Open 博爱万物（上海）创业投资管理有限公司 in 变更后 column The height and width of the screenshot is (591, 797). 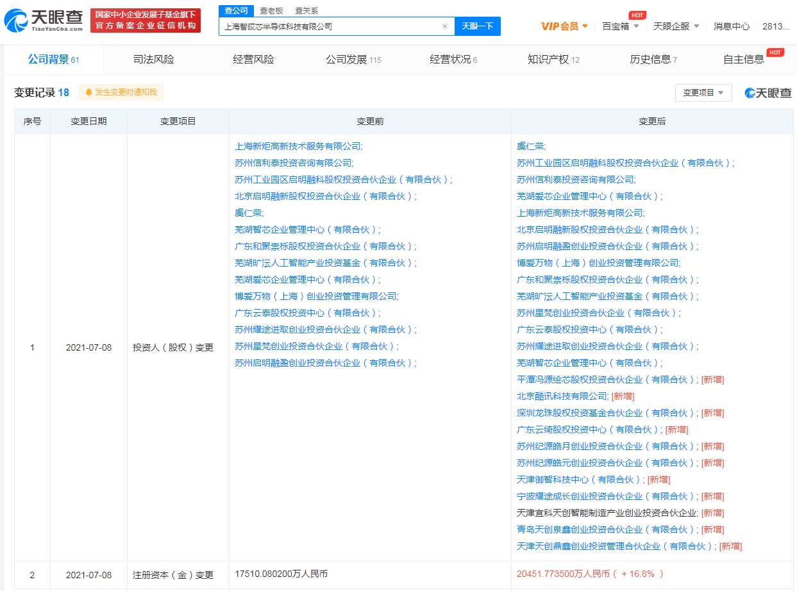(598, 263)
